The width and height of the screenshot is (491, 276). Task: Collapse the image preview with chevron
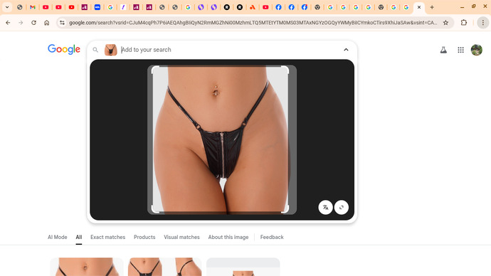[x=346, y=50]
